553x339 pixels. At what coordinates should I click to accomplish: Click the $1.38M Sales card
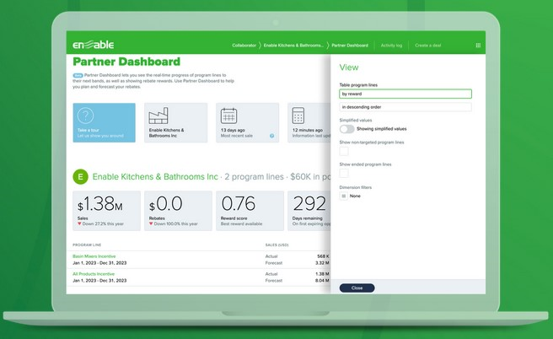click(x=106, y=211)
